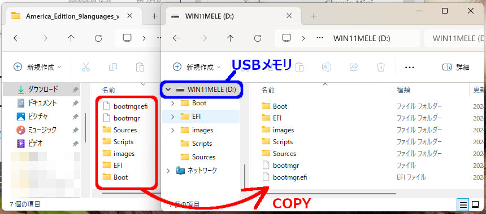Click the Cut scissors icon in America_Edition toolbar
This screenshot has width=486, height=214.
(x=86, y=67)
